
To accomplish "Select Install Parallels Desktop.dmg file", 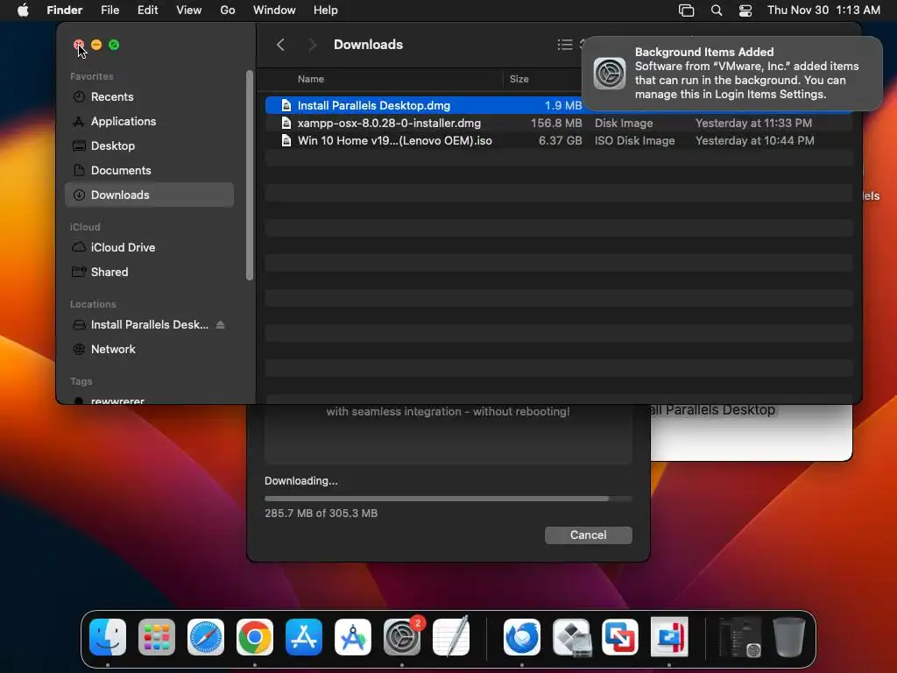I will click(x=373, y=105).
